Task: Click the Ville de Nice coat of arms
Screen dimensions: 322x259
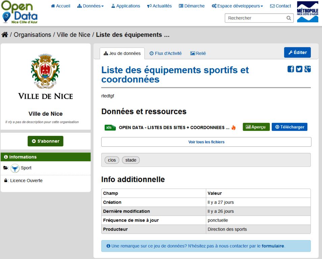Action: pos(45,70)
